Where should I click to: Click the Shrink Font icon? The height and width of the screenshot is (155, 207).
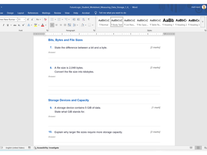32,19
